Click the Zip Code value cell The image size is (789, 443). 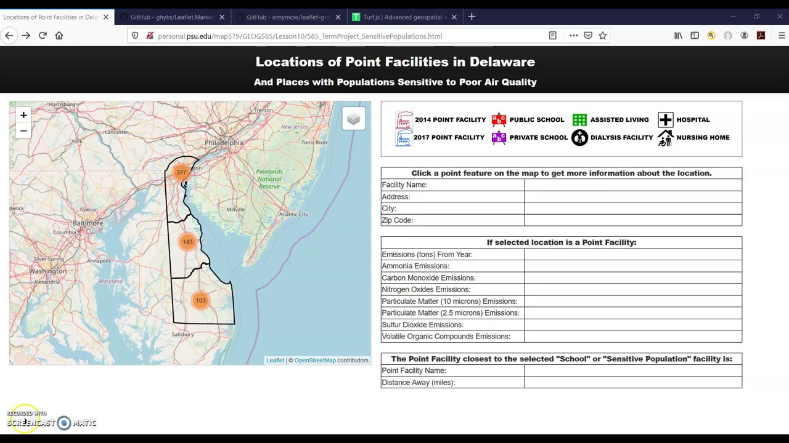(x=633, y=220)
